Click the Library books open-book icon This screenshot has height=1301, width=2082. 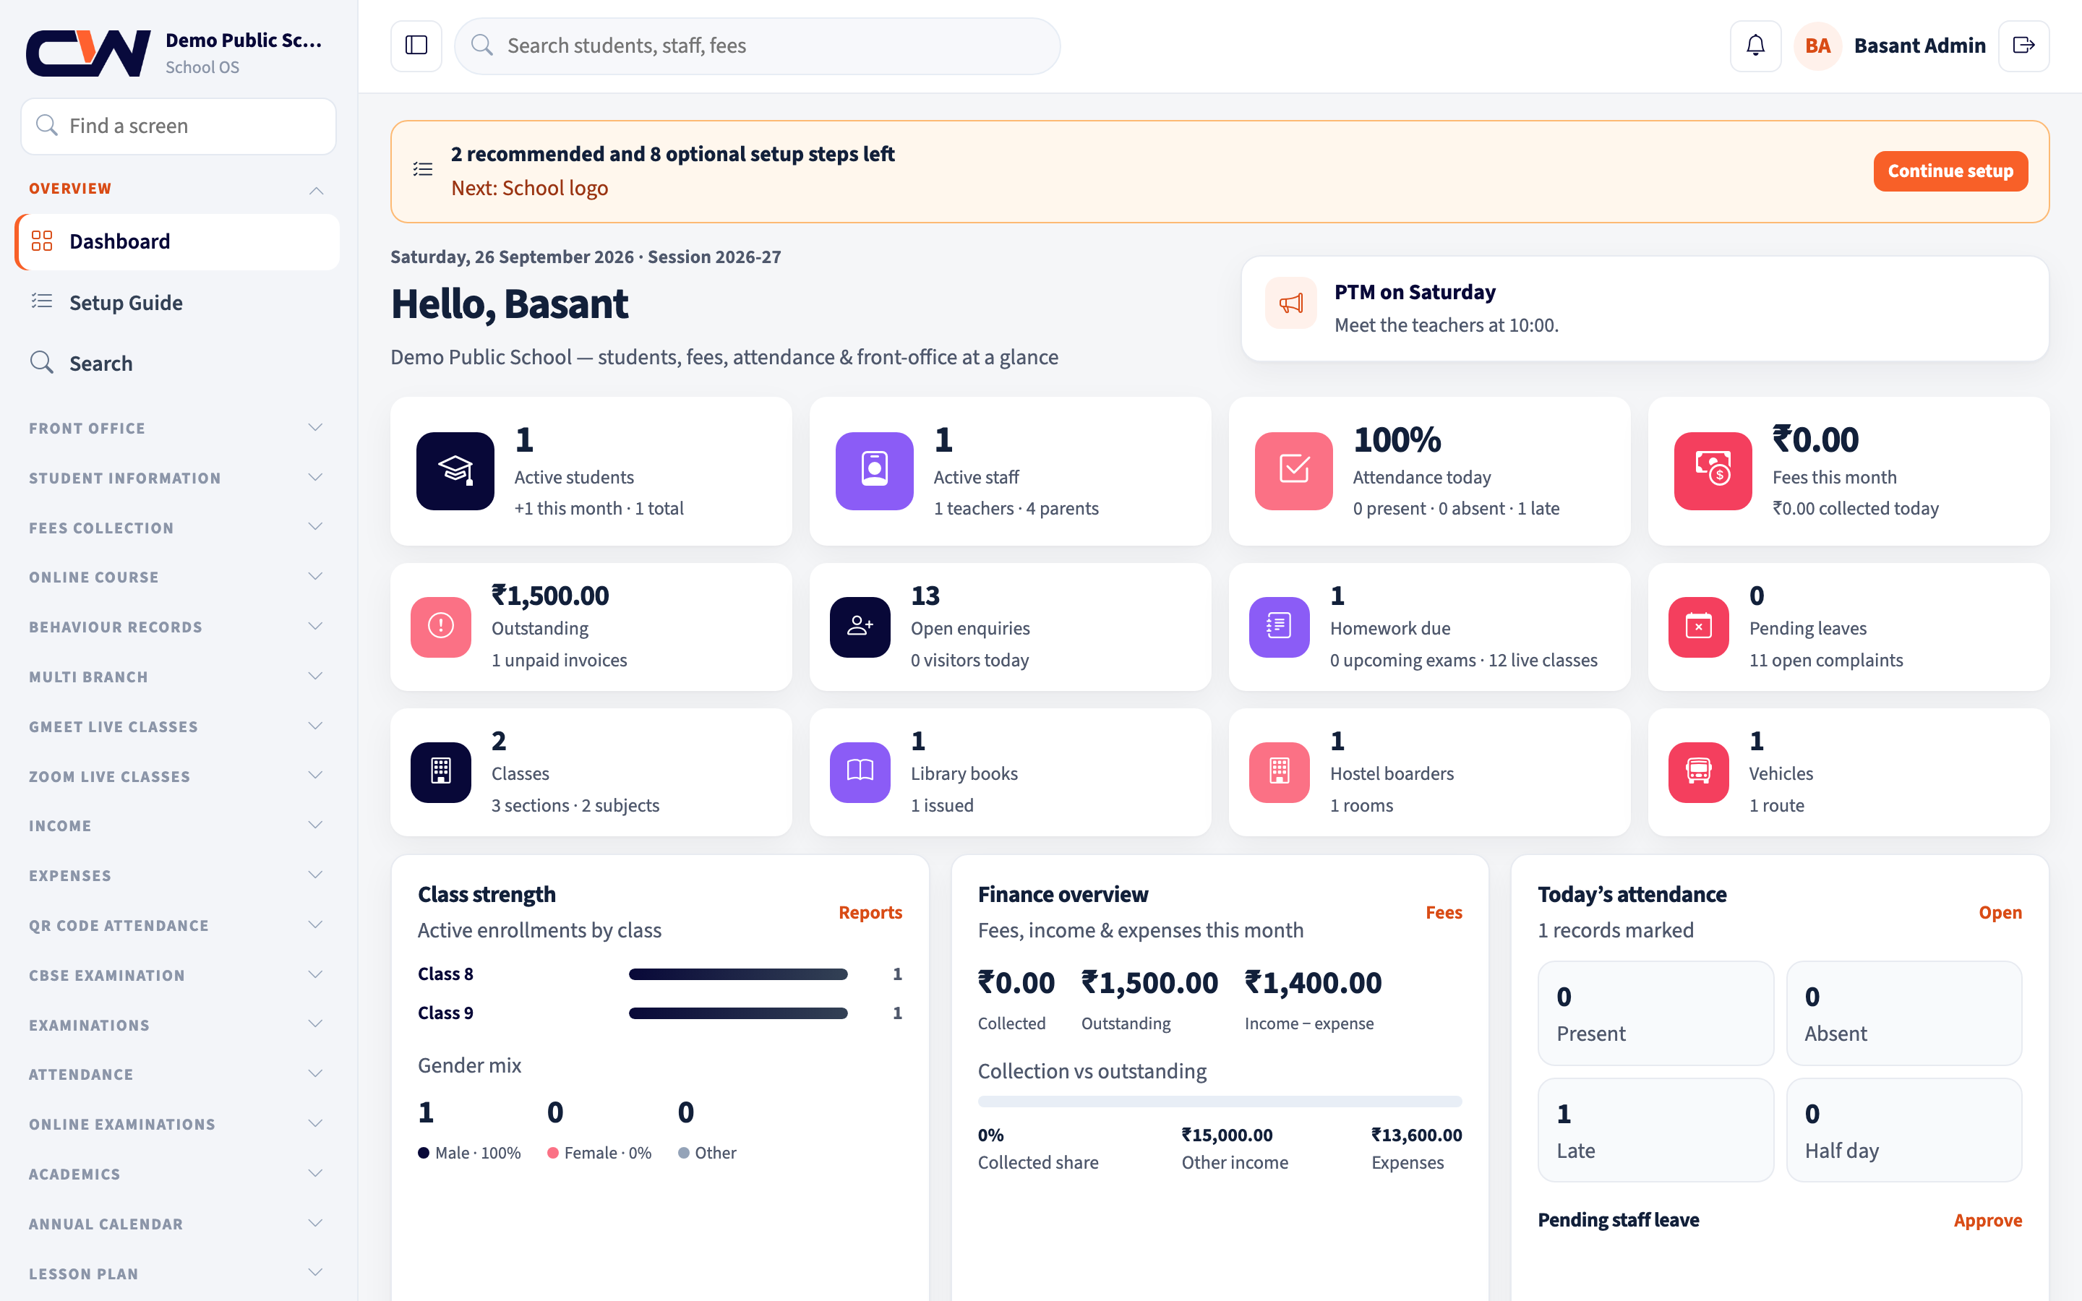pyautogui.click(x=860, y=772)
